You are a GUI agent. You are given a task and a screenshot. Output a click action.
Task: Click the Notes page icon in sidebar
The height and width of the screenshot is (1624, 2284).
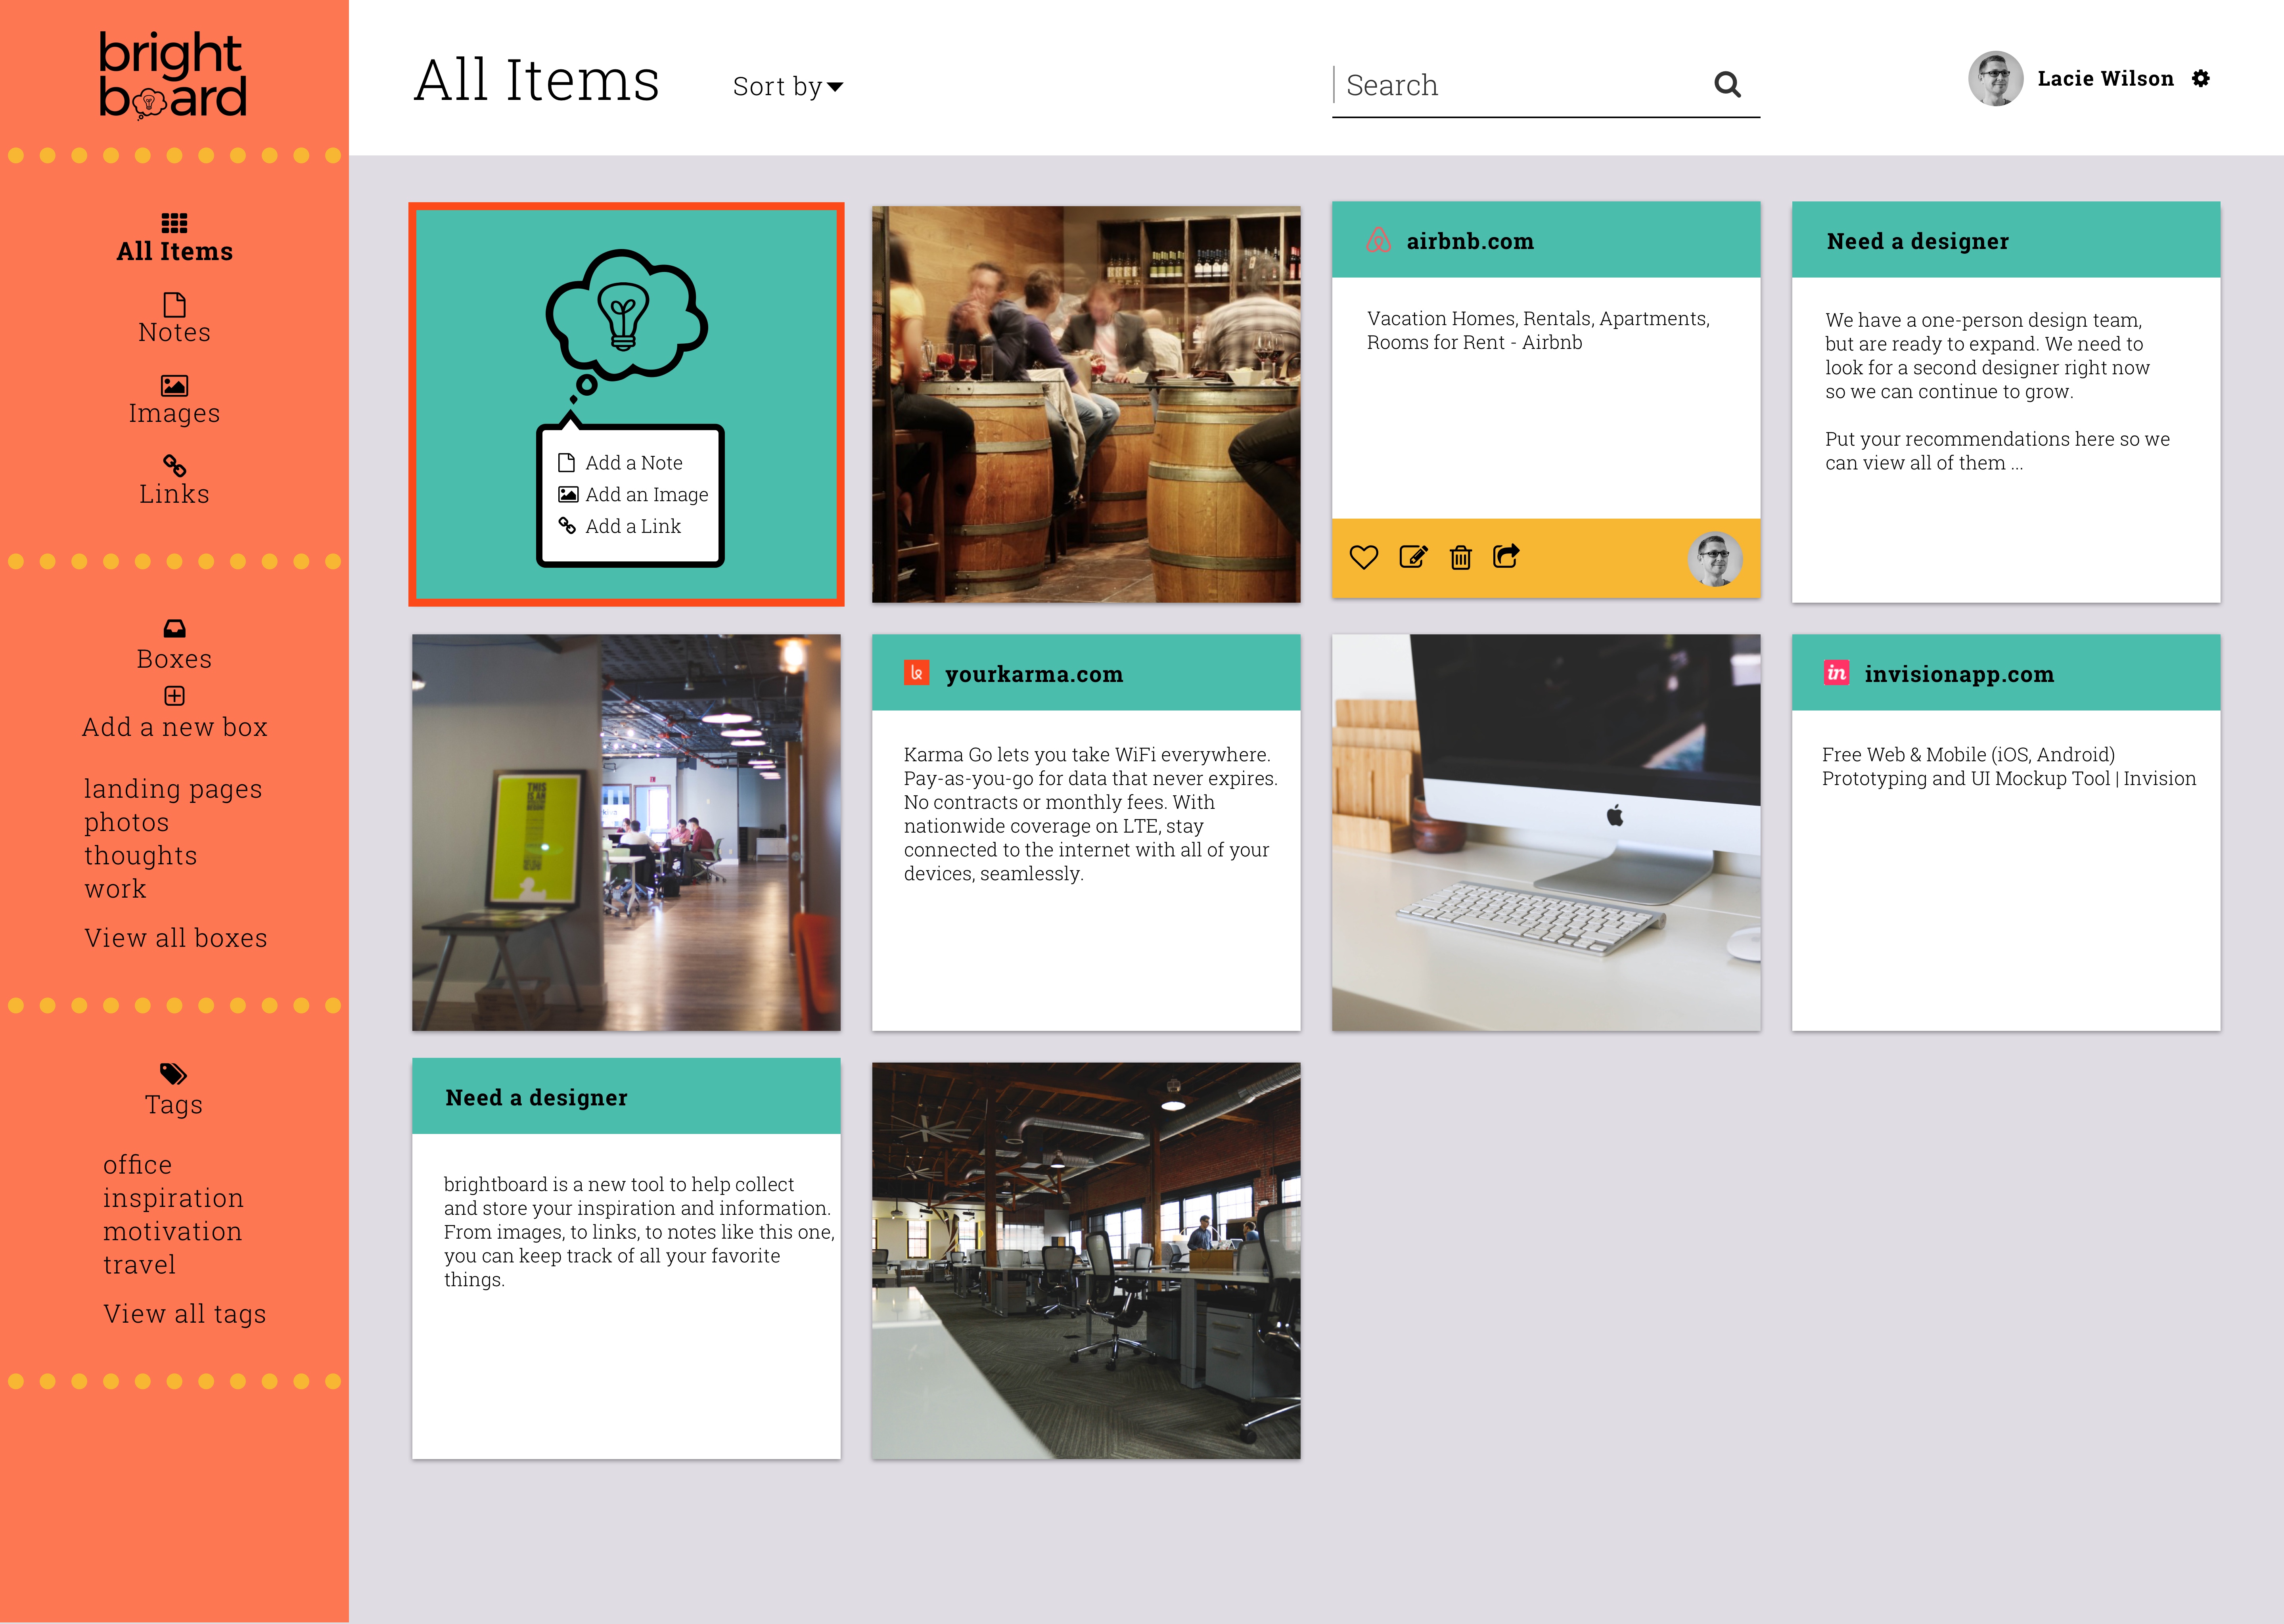174,304
